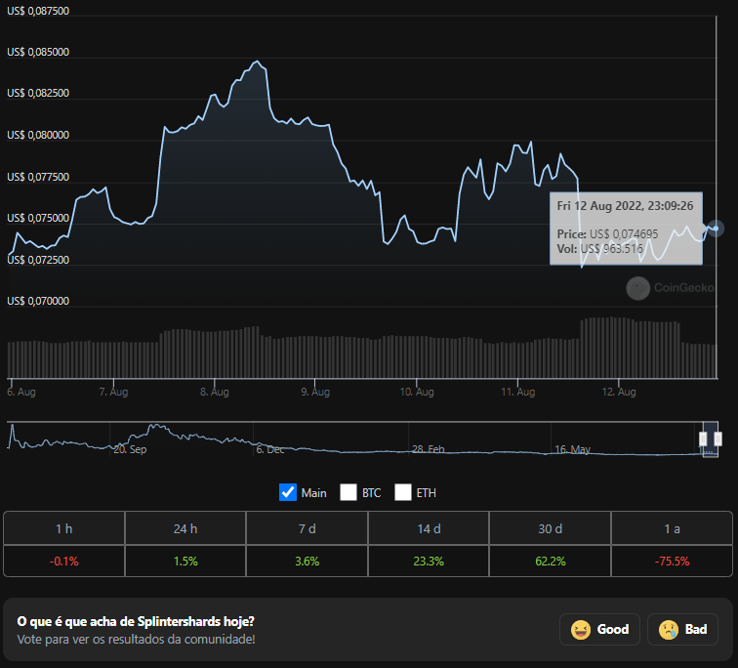
Task: Click the US$ 0,072500 price axis label
Action: (38, 260)
